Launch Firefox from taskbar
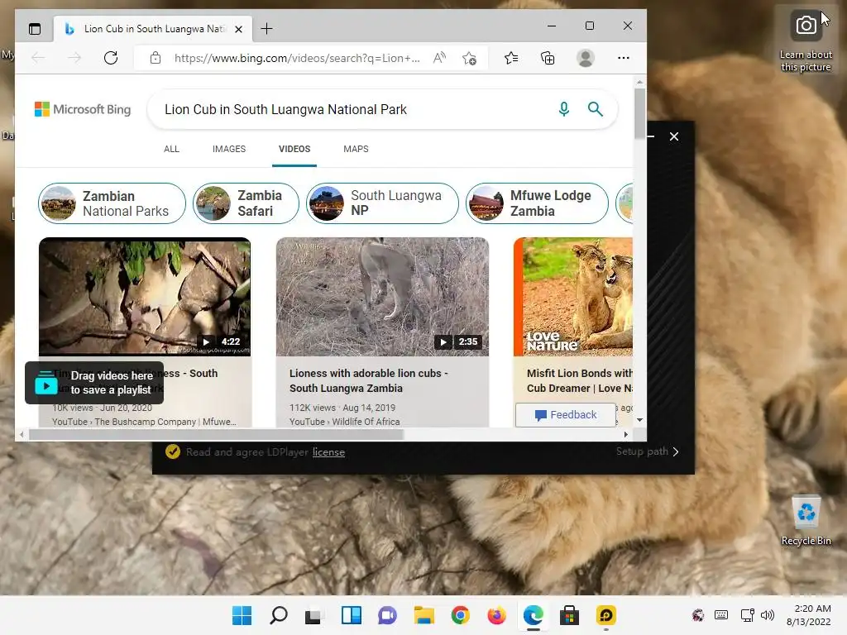 click(496, 615)
